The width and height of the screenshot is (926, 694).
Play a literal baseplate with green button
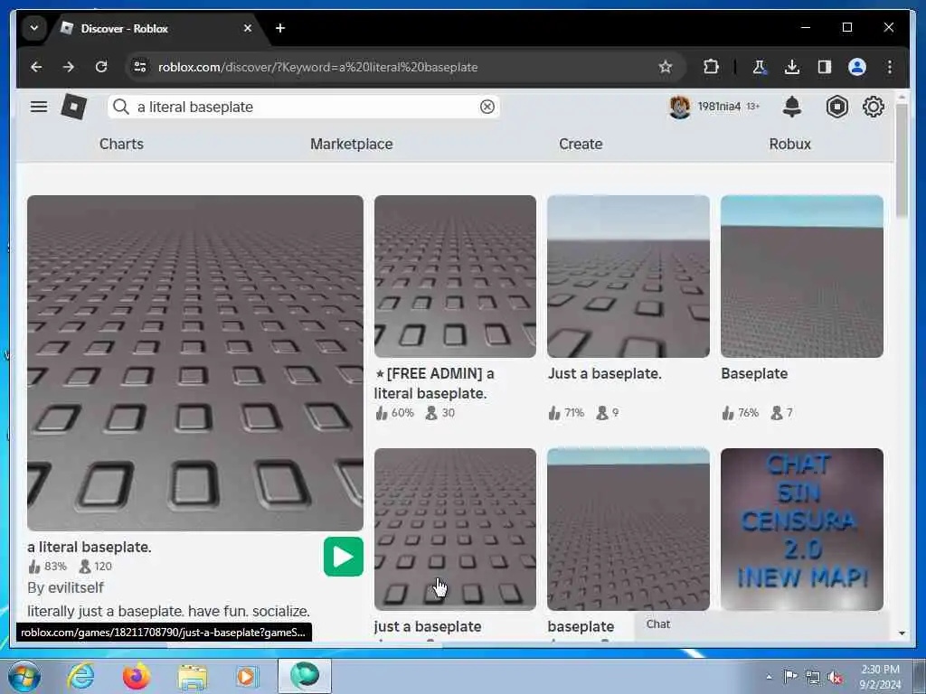coord(343,557)
